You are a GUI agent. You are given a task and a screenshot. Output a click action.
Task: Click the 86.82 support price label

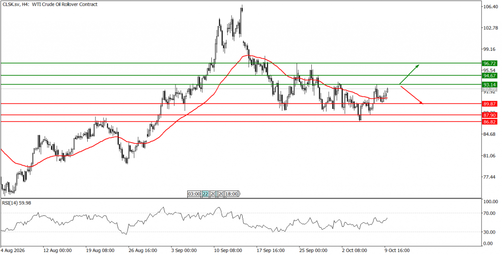[489, 122]
